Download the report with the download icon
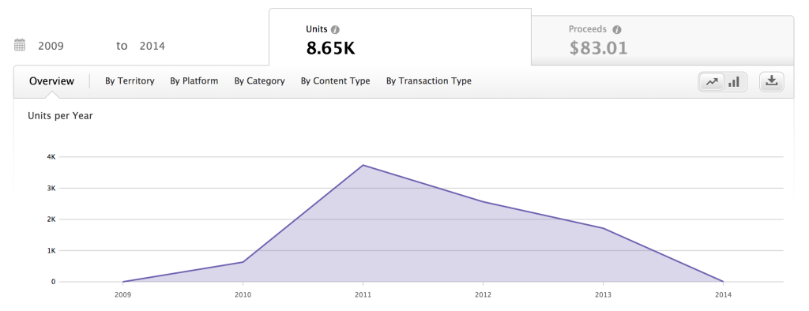Viewport: 809px width, 311px height. (x=772, y=82)
